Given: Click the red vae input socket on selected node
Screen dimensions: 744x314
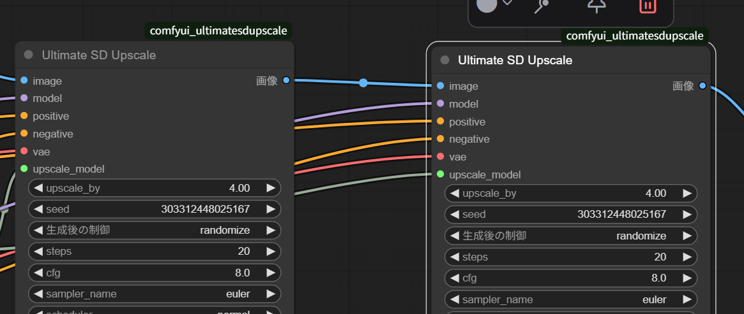Looking at the screenshot, I should pyautogui.click(x=440, y=157).
